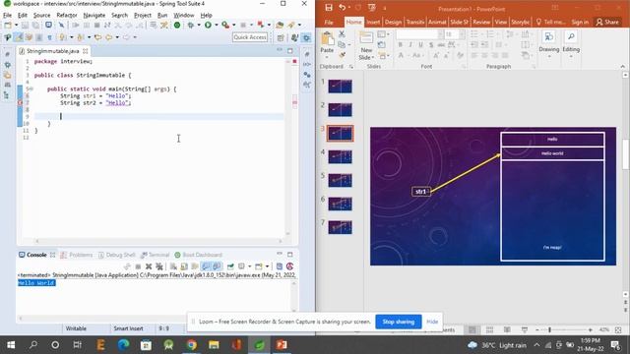Click the Quick Access field in STS
The height and width of the screenshot is (354, 630).
[x=250, y=37]
